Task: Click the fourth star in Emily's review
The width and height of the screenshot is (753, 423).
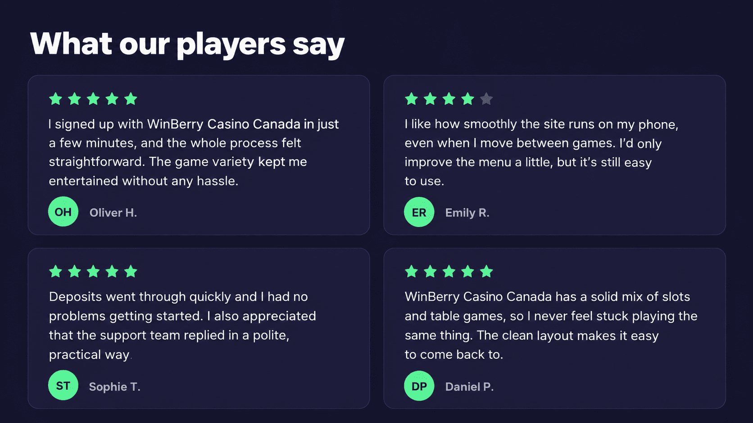Action: pos(467,98)
